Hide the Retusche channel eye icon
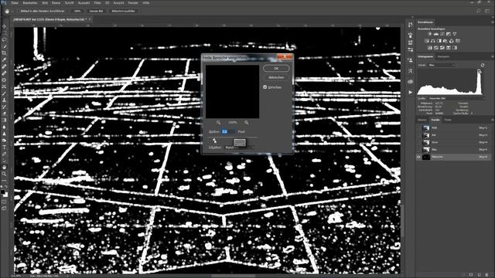The image size is (495, 278). (418, 157)
